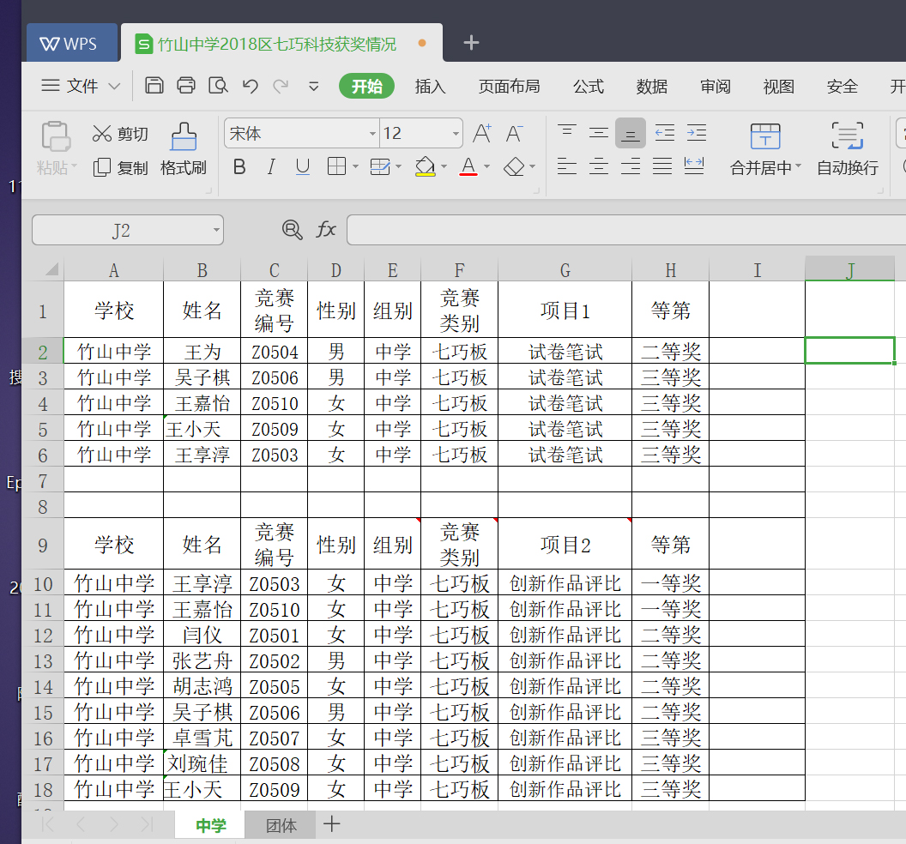The height and width of the screenshot is (844, 906).
Task: Click the Save icon in quick toolbar
Action: tap(154, 86)
